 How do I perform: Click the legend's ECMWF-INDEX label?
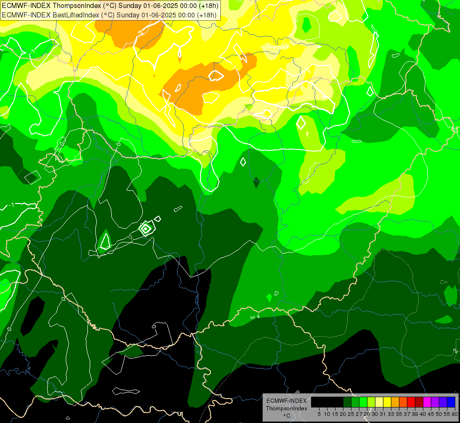(x=287, y=401)
